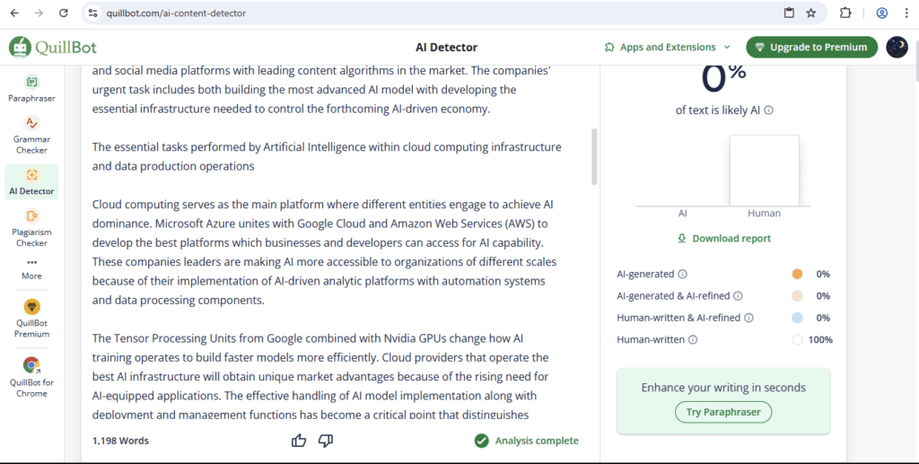Click Try Paraphraser button

click(723, 412)
